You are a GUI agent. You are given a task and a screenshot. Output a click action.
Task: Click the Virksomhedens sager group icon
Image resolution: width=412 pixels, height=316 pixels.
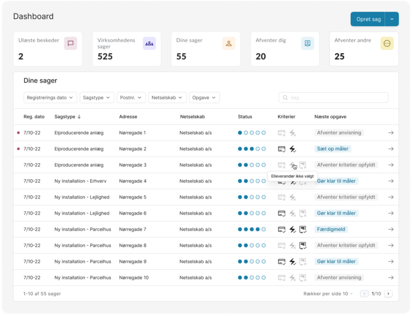(149, 43)
